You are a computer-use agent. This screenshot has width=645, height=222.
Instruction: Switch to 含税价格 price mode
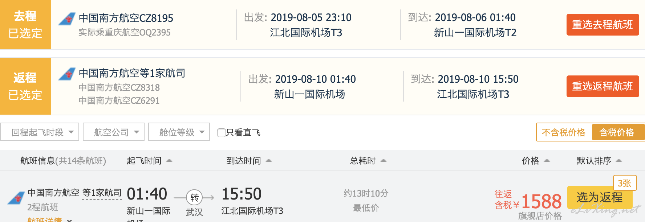[x=617, y=132]
